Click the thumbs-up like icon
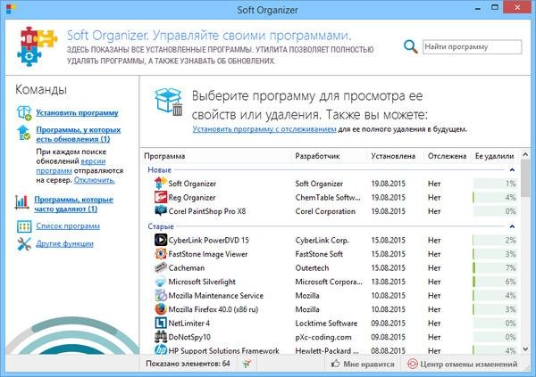 [x=335, y=364]
